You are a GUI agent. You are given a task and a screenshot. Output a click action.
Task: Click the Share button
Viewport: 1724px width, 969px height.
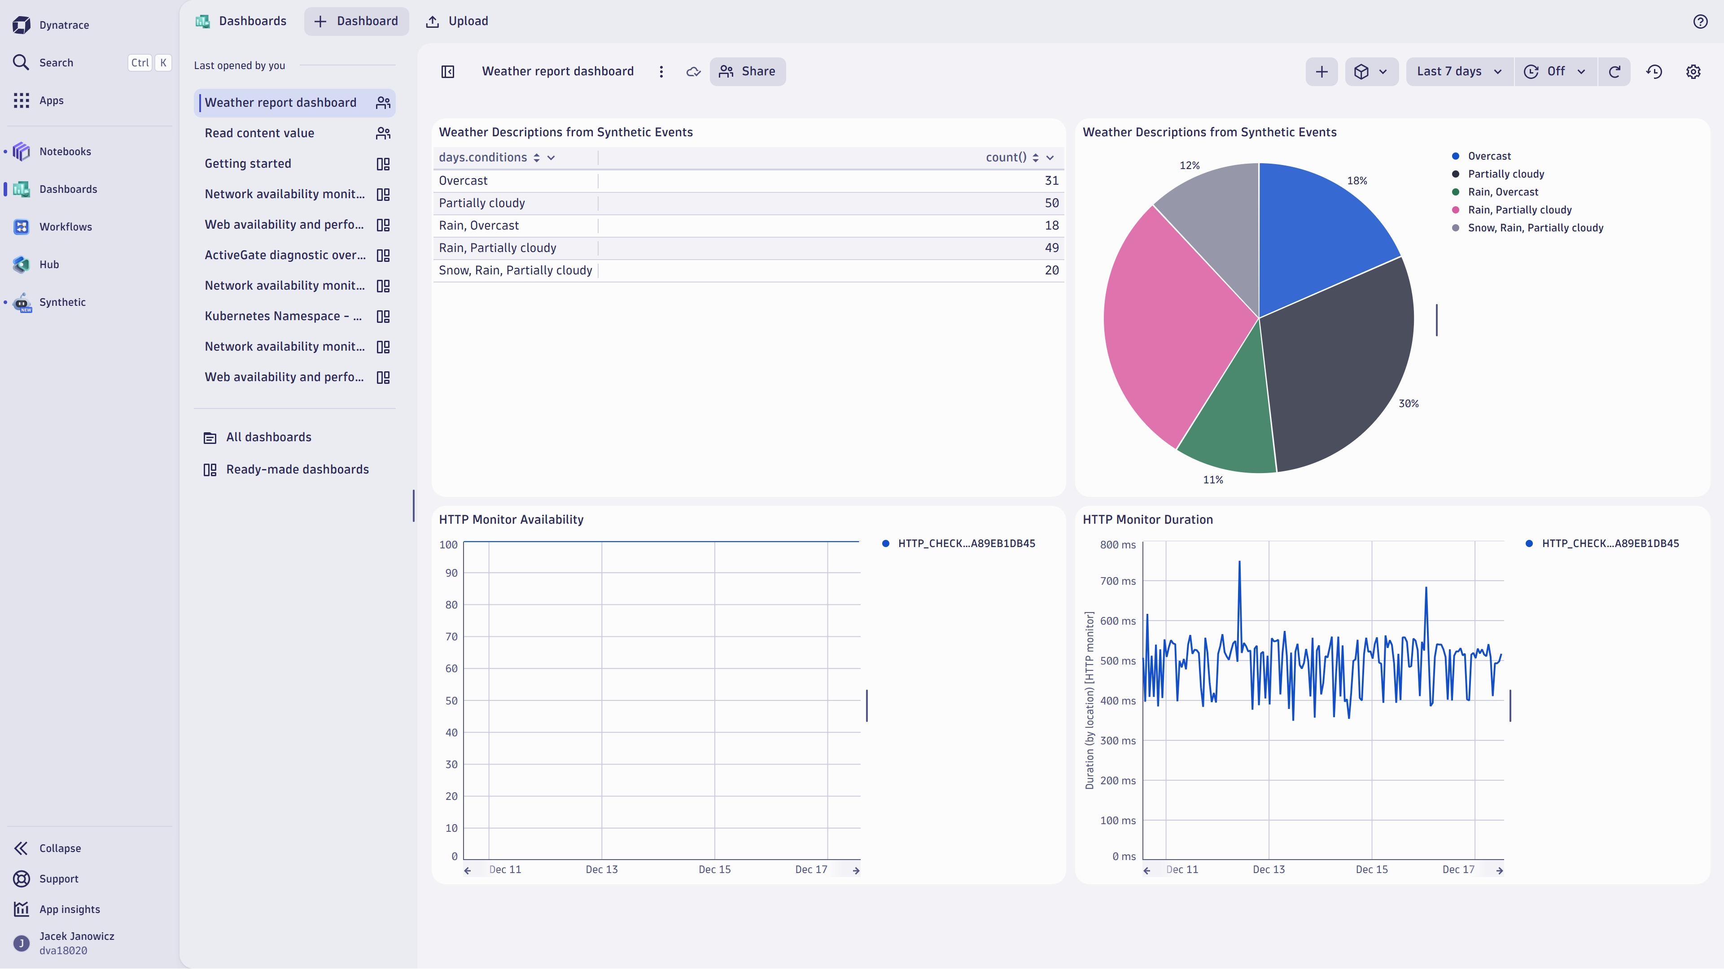tap(748, 72)
